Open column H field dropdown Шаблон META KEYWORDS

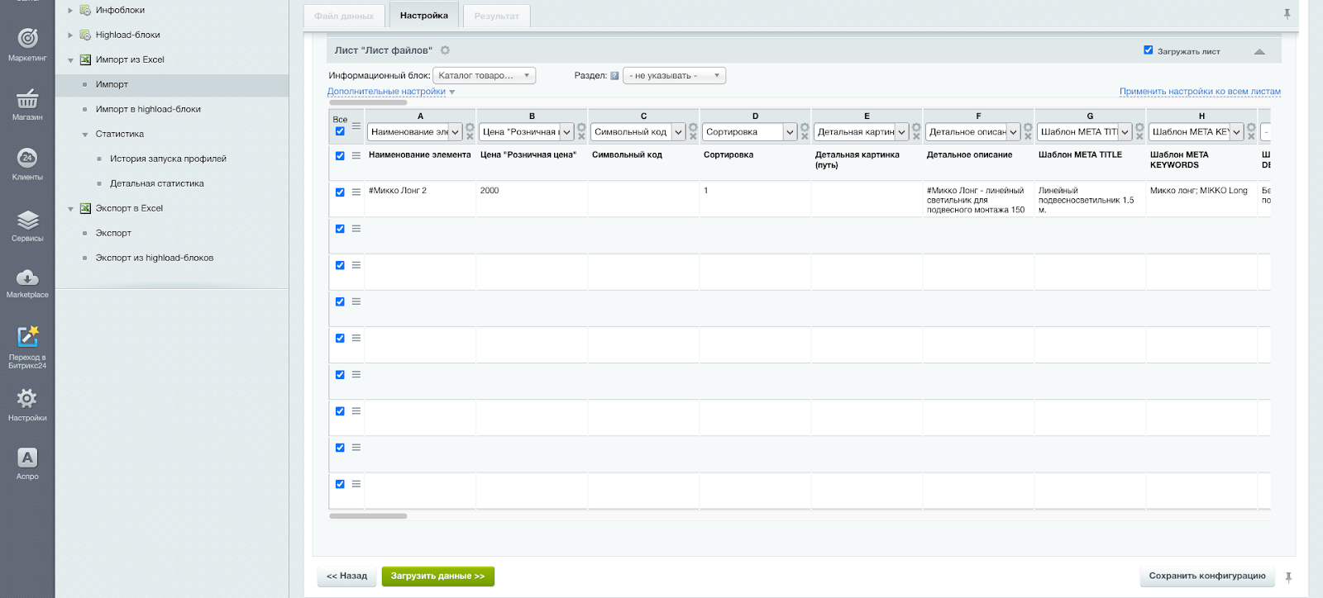pyautogui.click(x=1196, y=132)
